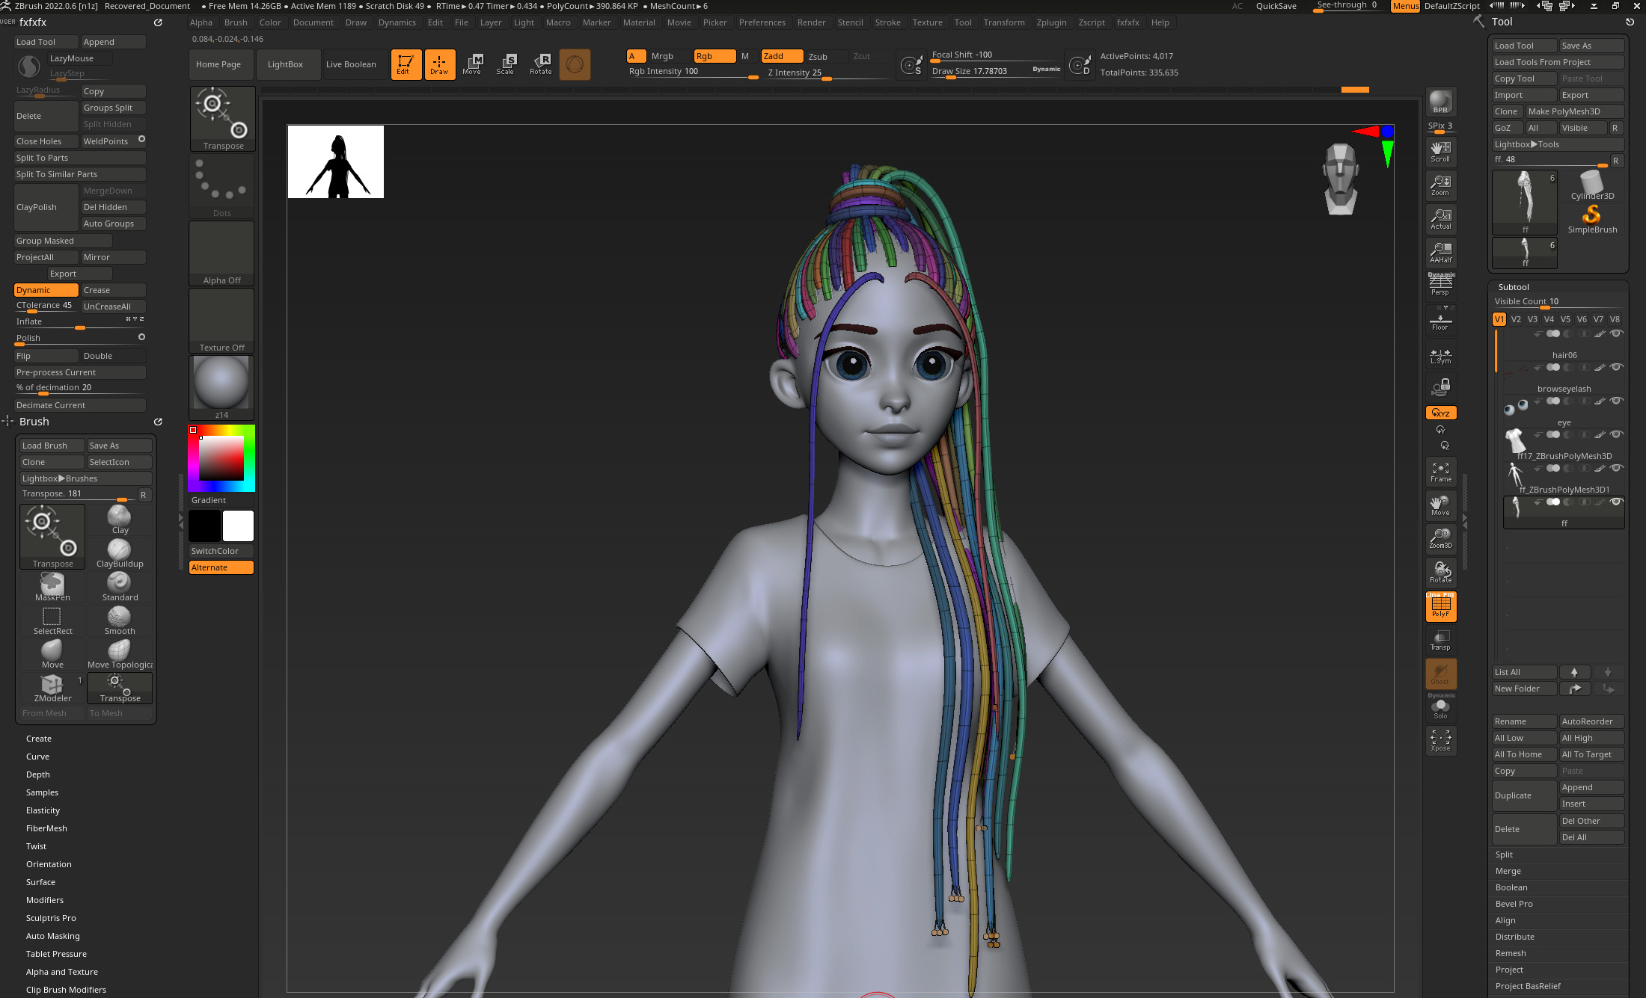1646x998 pixels.
Task: Click the Draw Size slider
Action: (995, 72)
